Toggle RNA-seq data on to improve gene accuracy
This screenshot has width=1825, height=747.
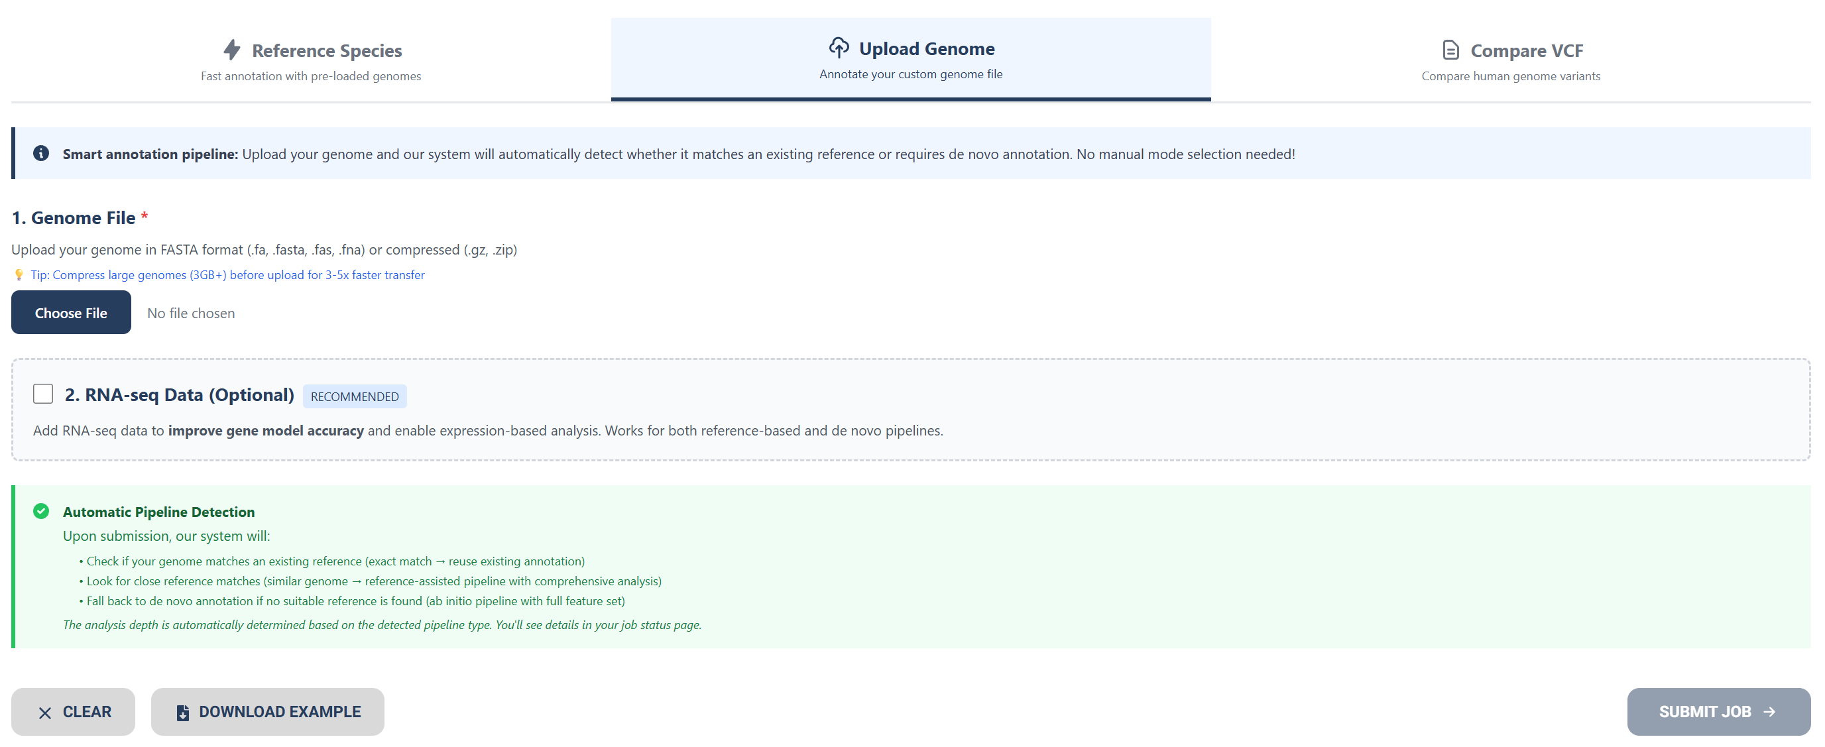tap(42, 394)
